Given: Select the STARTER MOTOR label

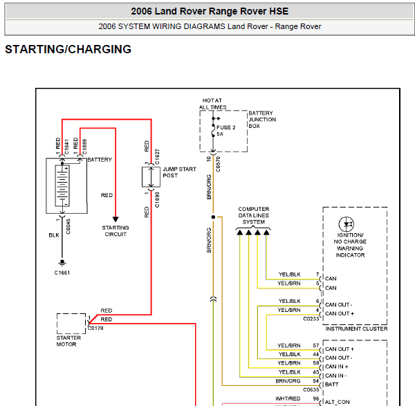Looking at the screenshot, I should (x=68, y=341).
